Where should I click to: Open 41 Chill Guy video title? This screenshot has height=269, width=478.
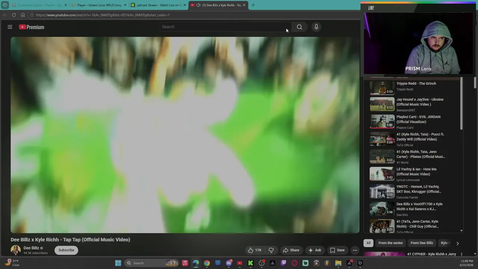tap(418, 224)
